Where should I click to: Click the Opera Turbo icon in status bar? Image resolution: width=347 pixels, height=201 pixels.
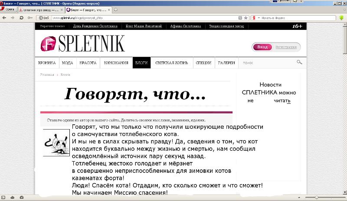pos(22,198)
